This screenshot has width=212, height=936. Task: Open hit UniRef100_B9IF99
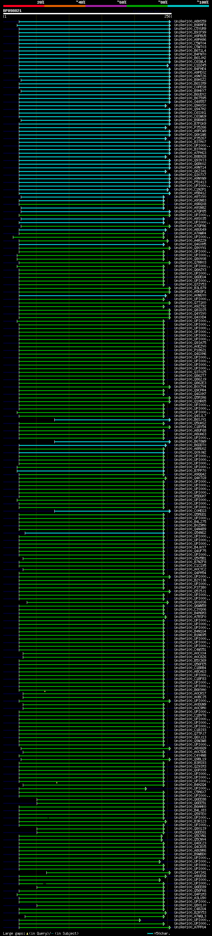tap(190, 32)
